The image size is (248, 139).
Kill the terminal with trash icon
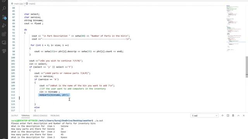tap(233, 115)
